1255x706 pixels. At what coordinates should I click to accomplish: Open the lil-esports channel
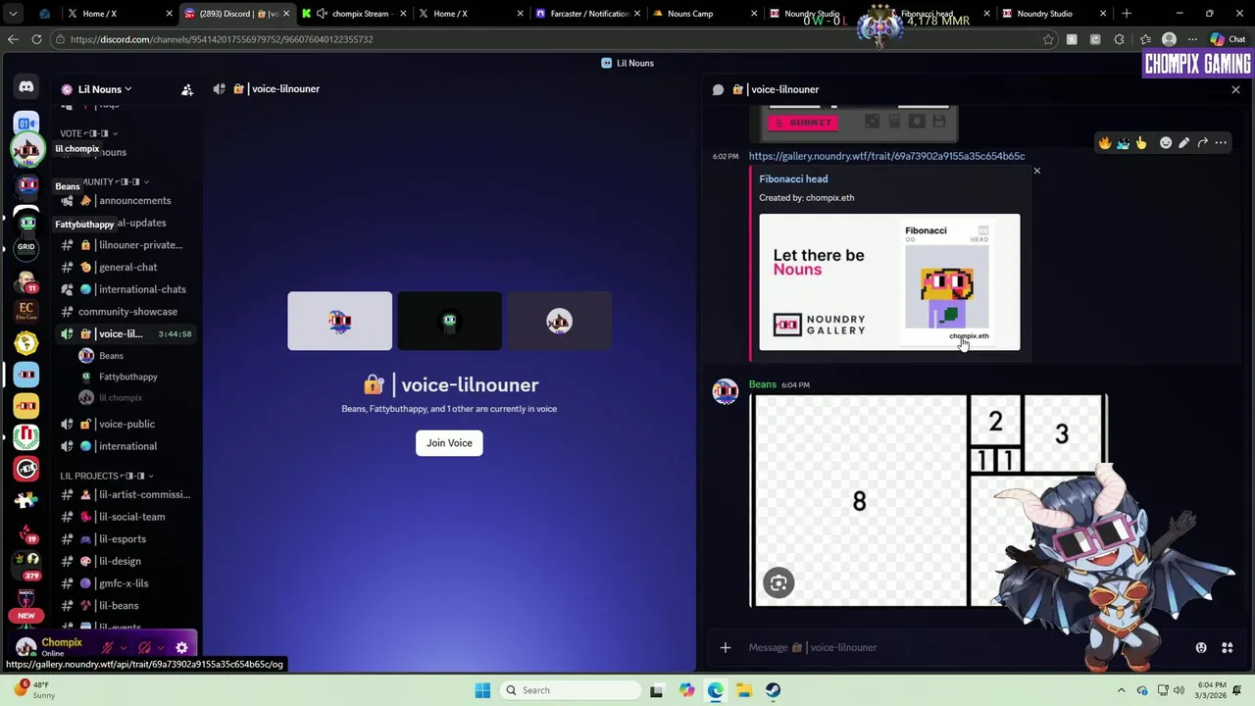pos(127,539)
